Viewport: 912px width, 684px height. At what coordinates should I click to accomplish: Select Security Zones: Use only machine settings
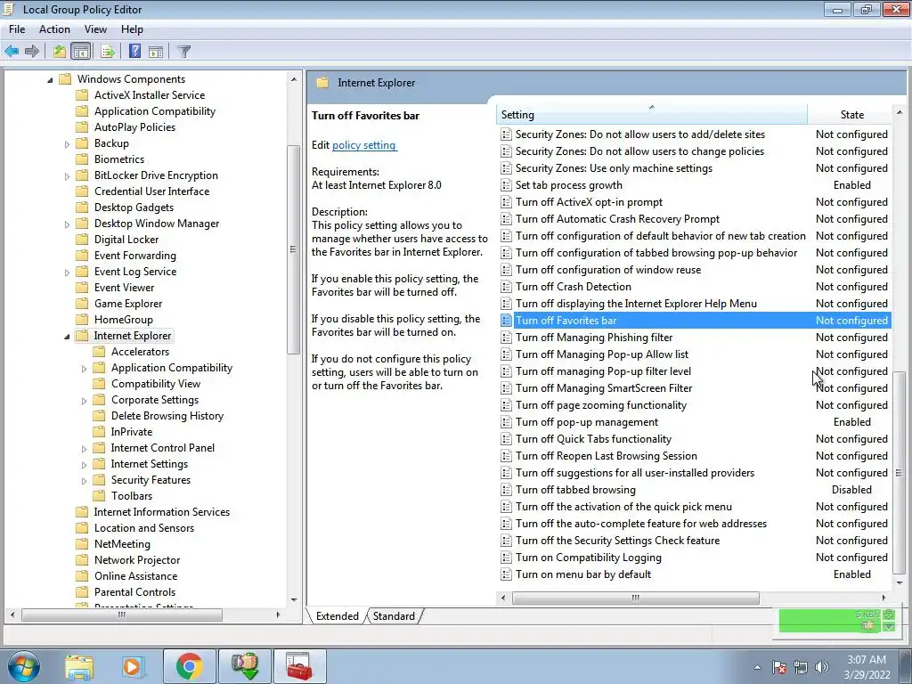(x=695, y=168)
